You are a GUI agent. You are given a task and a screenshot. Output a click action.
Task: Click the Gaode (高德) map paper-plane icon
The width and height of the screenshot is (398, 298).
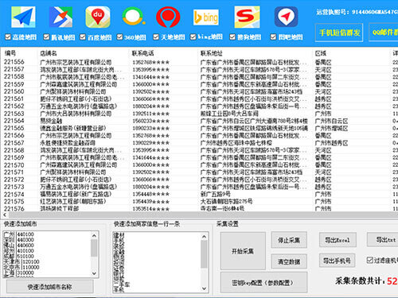coord(23,17)
